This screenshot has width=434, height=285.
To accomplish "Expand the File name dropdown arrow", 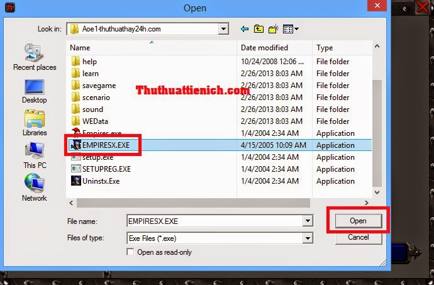I will 308,221.
